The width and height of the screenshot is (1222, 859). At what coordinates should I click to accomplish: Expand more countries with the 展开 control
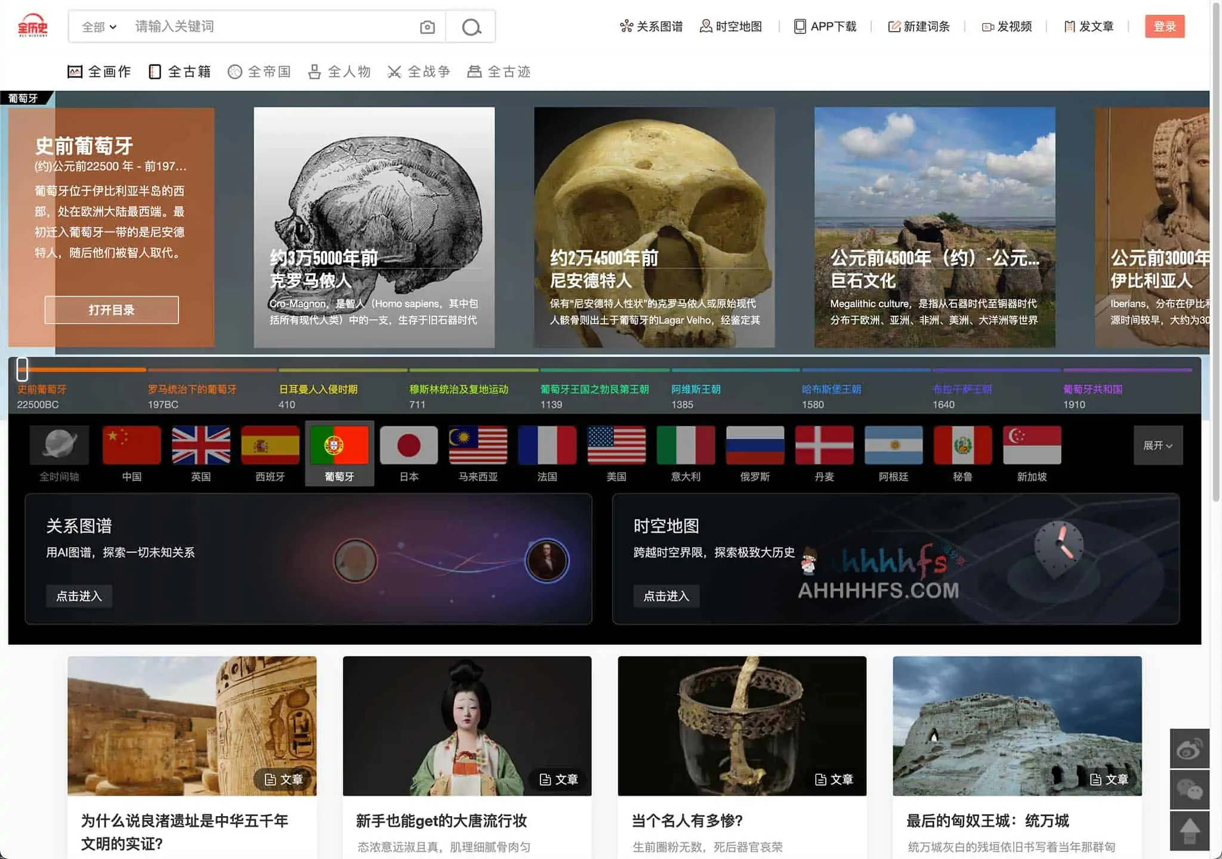(1158, 446)
